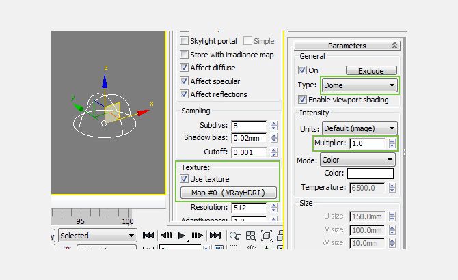Open Map #0 (VRayHDRI) texture button
This screenshot has height=280, width=458.
coord(228,193)
